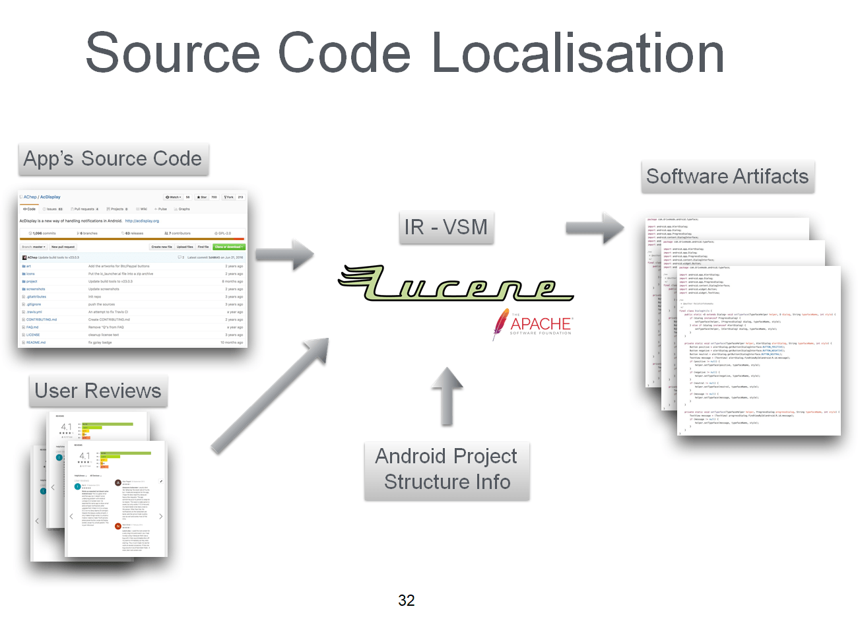Click the comment icon in the commit row
Viewport: 858px width, 619px height.
[180, 257]
